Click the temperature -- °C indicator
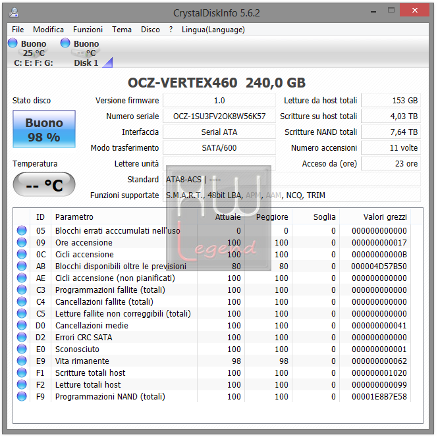The width and height of the screenshot is (438, 437). 44,184
